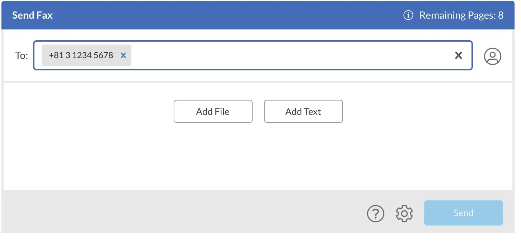Click the Send button
Screen dimensions: 521x242
tap(464, 213)
